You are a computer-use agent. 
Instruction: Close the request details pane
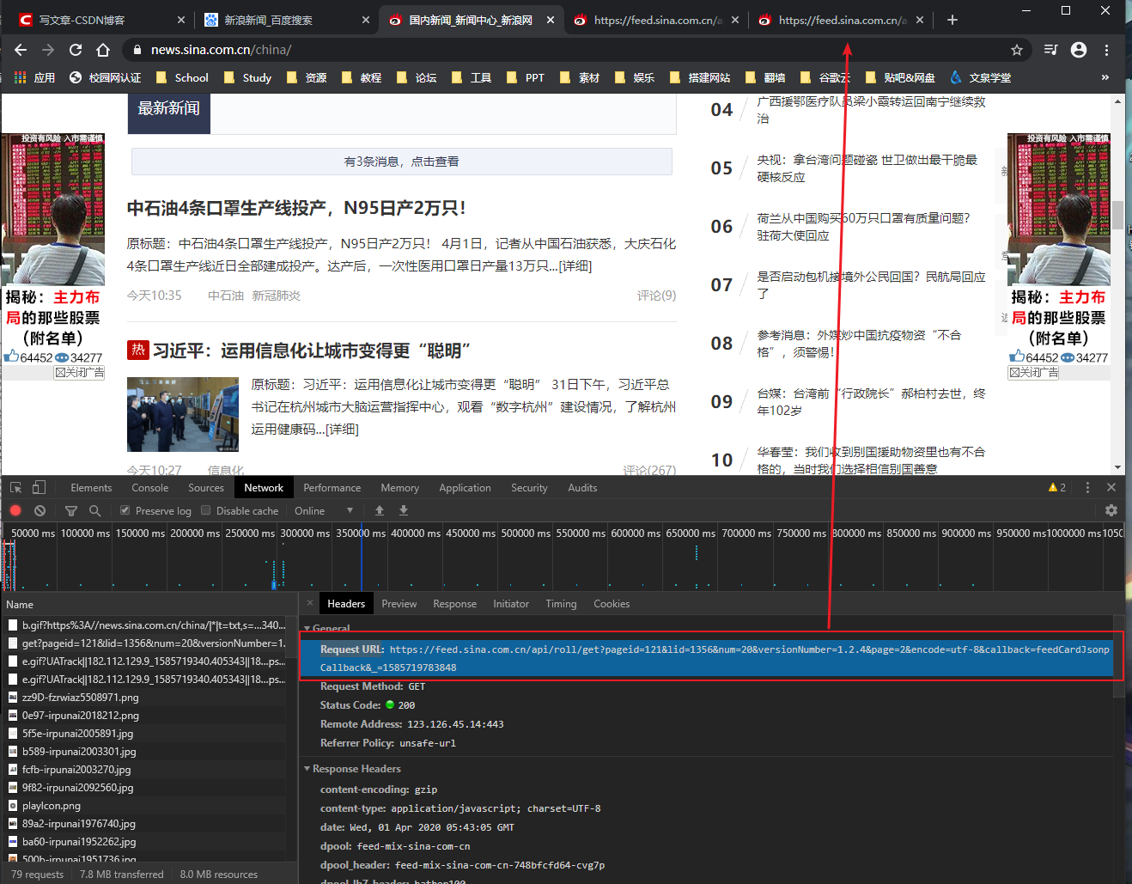pyautogui.click(x=310, y=603)
